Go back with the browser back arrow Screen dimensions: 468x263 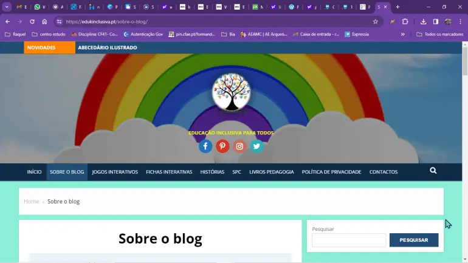point(7,21)
